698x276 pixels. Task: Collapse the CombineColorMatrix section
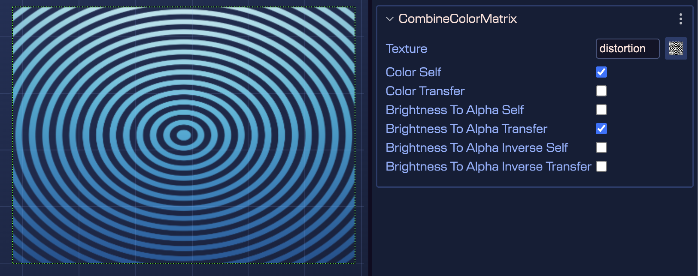[389, 19]
